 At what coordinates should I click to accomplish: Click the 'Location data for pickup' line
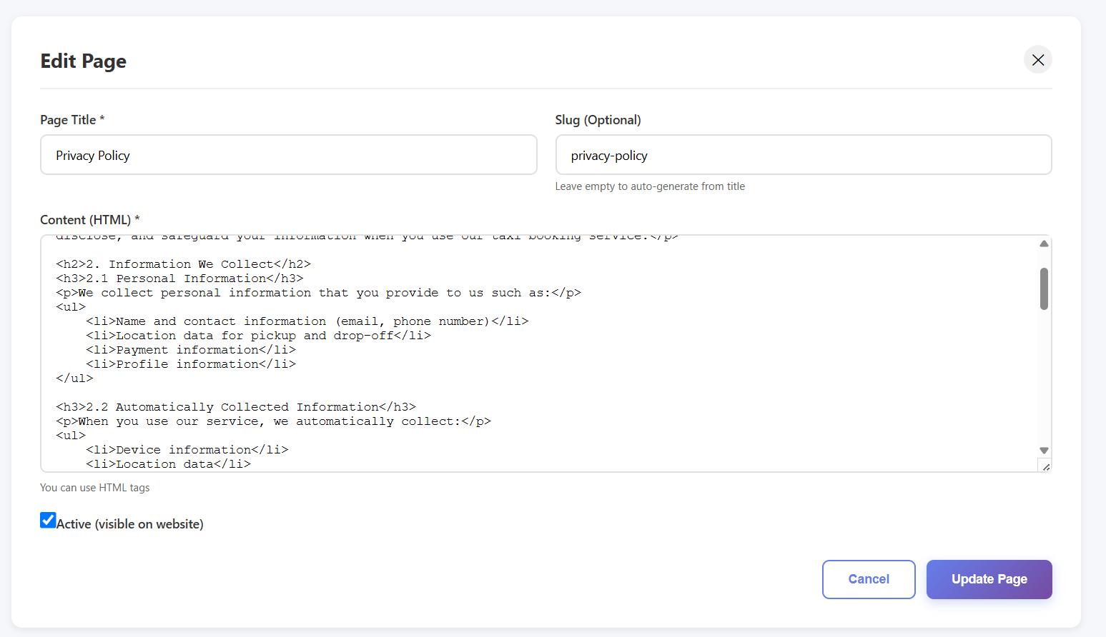coord(258,336)
